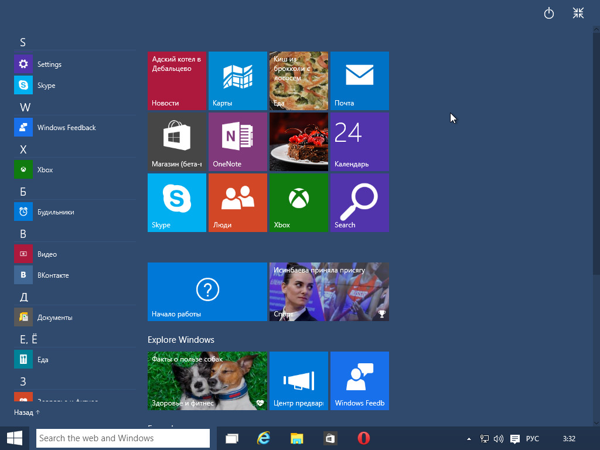Viewport: 600px width, 450px height.
Task: Click the letter S group header
Action: [23, 42]
